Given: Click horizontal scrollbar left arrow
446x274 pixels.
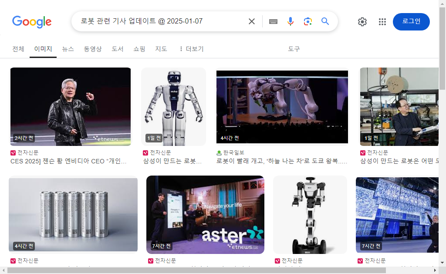Looking at the screenshot, I should coord(3,271).
